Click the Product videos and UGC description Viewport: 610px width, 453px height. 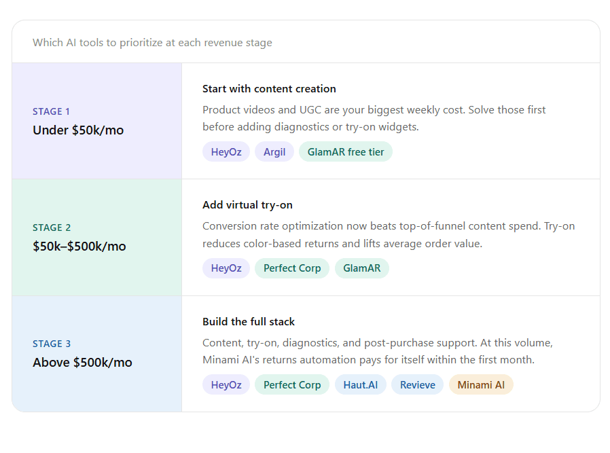click(374, 118)
